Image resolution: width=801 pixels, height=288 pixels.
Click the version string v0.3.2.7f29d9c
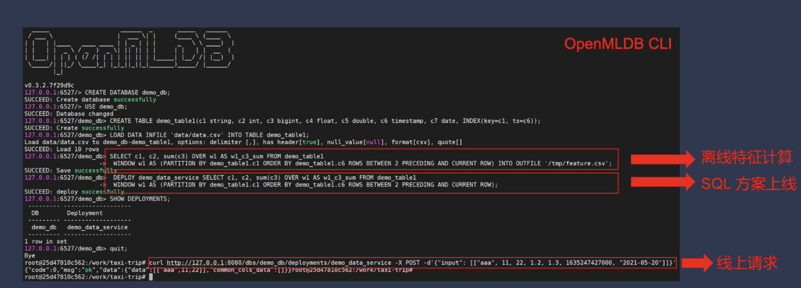[x=49, y=85]
